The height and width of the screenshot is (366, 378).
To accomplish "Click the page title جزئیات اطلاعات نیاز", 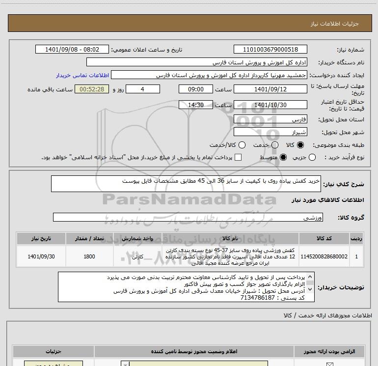I will (335, 24).
